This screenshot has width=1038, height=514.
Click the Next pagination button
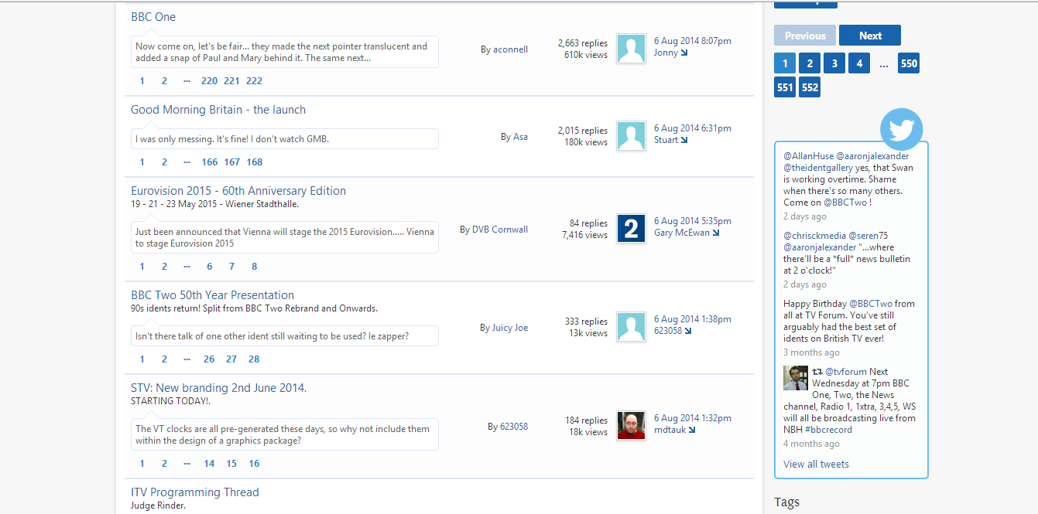coord(870,36)
